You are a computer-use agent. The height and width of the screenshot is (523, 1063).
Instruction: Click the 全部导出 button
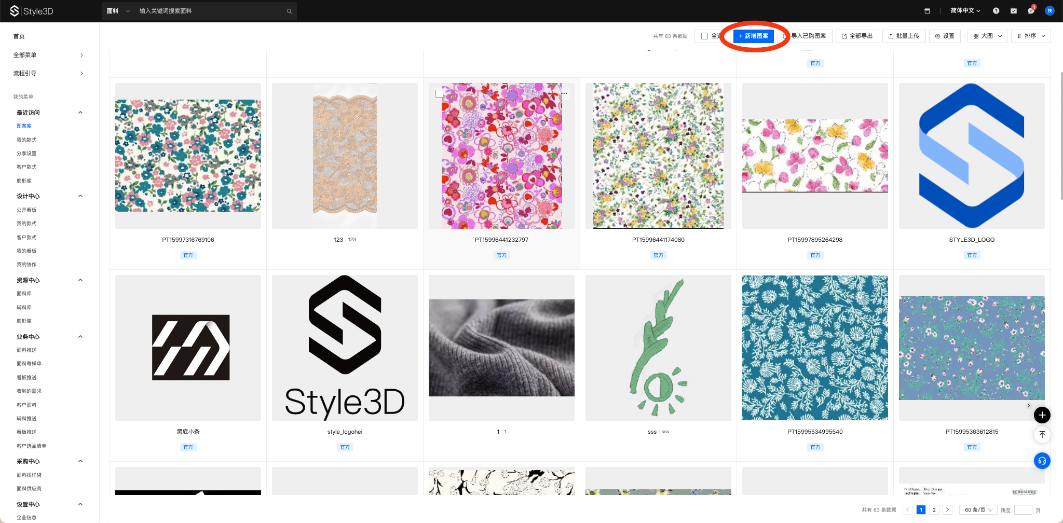point(857,36)
